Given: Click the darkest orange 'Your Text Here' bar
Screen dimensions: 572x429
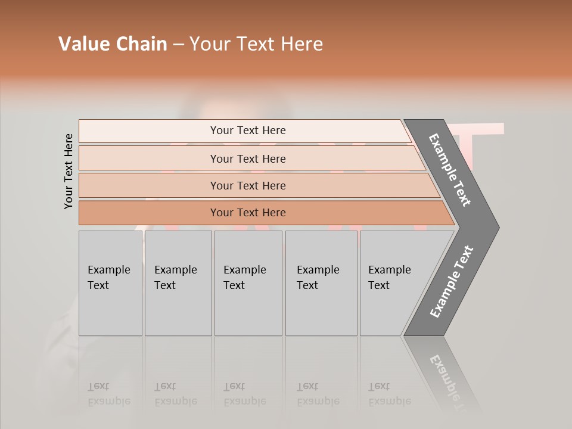Looking at the screenshot, I should coord(247,213).
